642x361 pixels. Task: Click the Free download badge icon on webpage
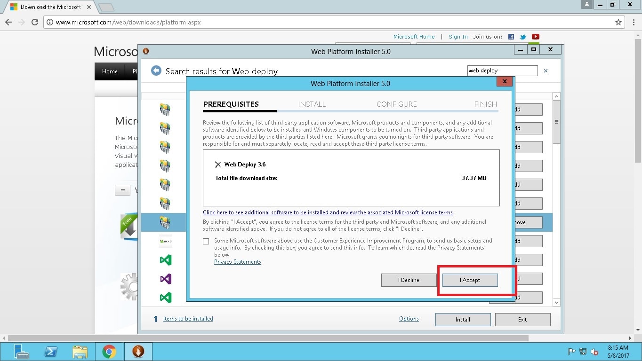(x=129, y=227)
